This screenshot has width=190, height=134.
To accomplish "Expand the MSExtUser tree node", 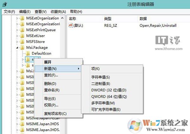I will [x=17, y=36].
